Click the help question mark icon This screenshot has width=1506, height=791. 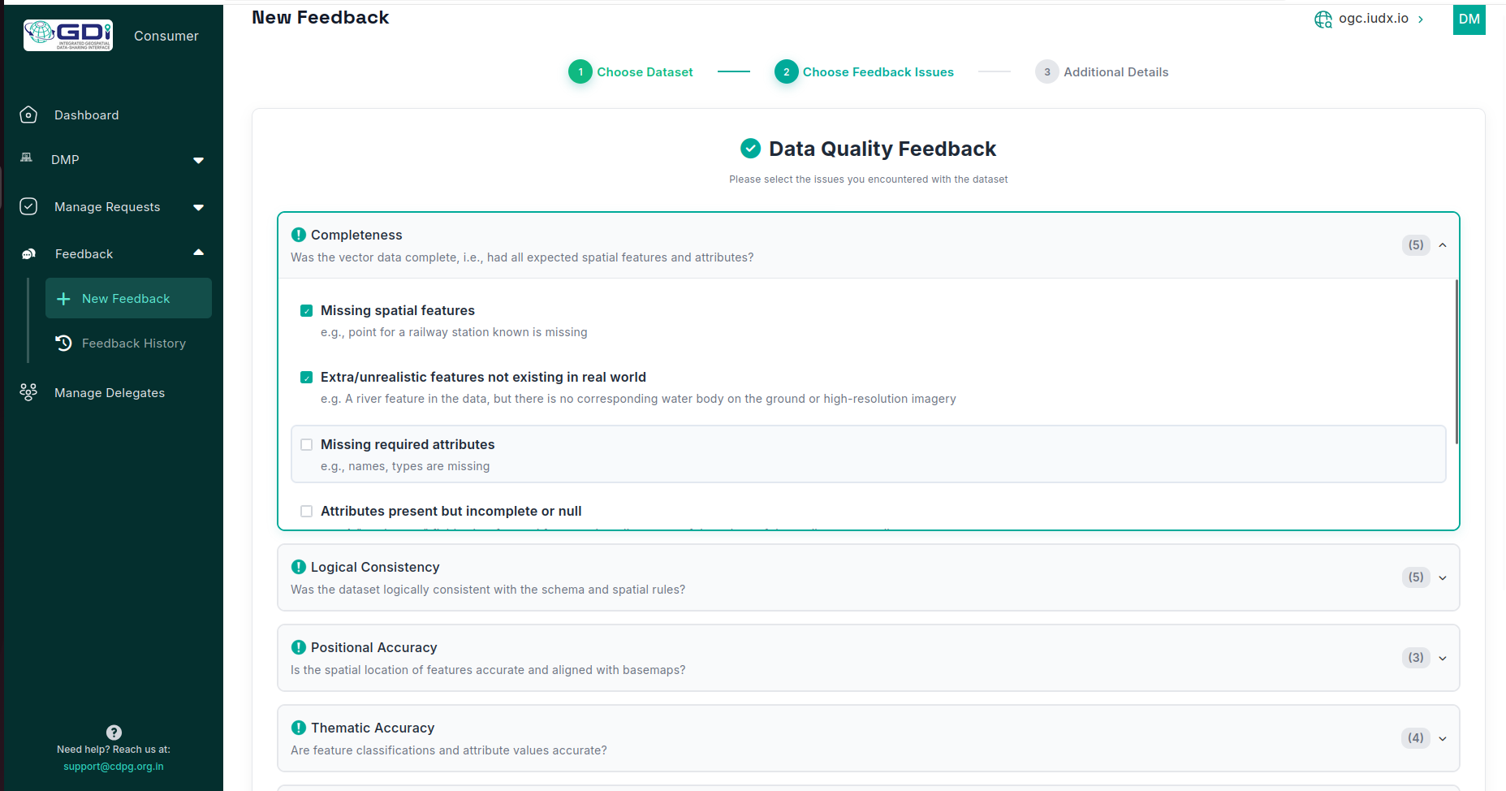pos(114,733)
